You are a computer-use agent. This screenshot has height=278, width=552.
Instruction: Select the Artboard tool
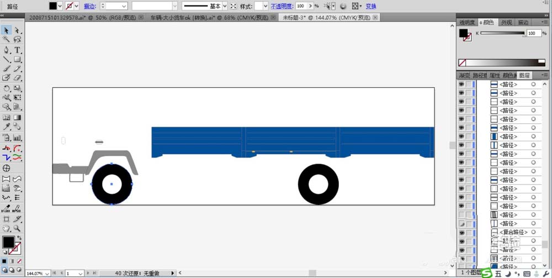(6, 219)
